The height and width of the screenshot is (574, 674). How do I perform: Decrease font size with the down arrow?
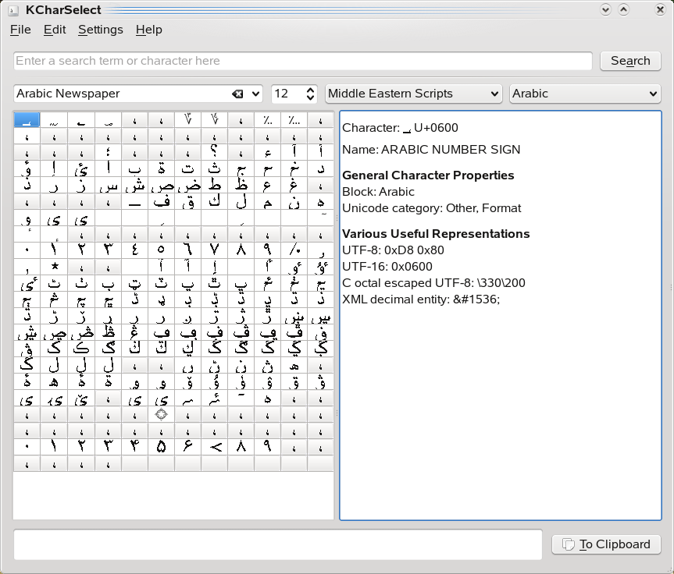[310, 98]
